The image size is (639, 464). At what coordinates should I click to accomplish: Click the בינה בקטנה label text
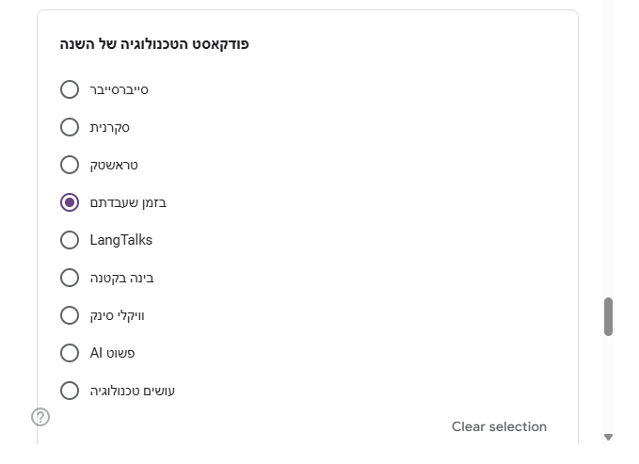[121, 278]
